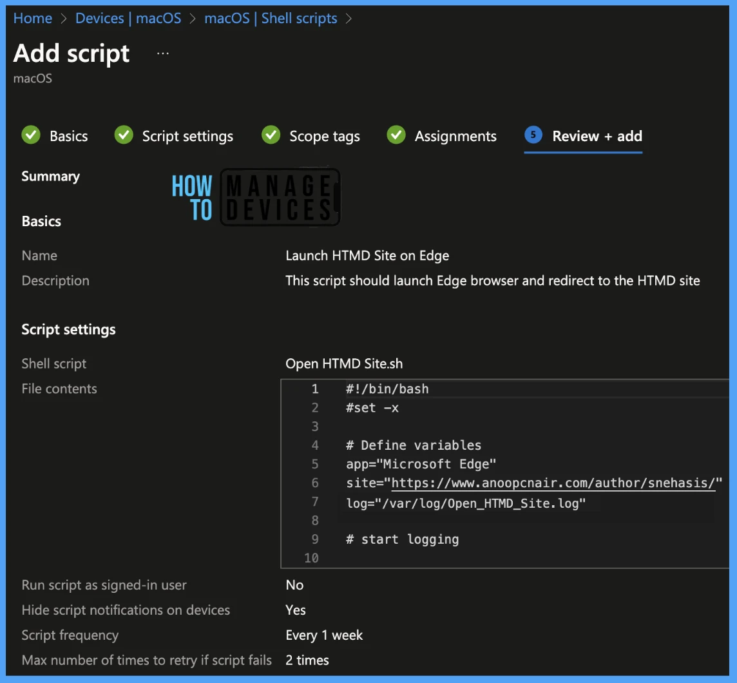Image resolution: width=737 pixels, height=683 pixels.
Task: Click the step 5 circle icon
Action: pyautogui.click(x=533, y=135)
